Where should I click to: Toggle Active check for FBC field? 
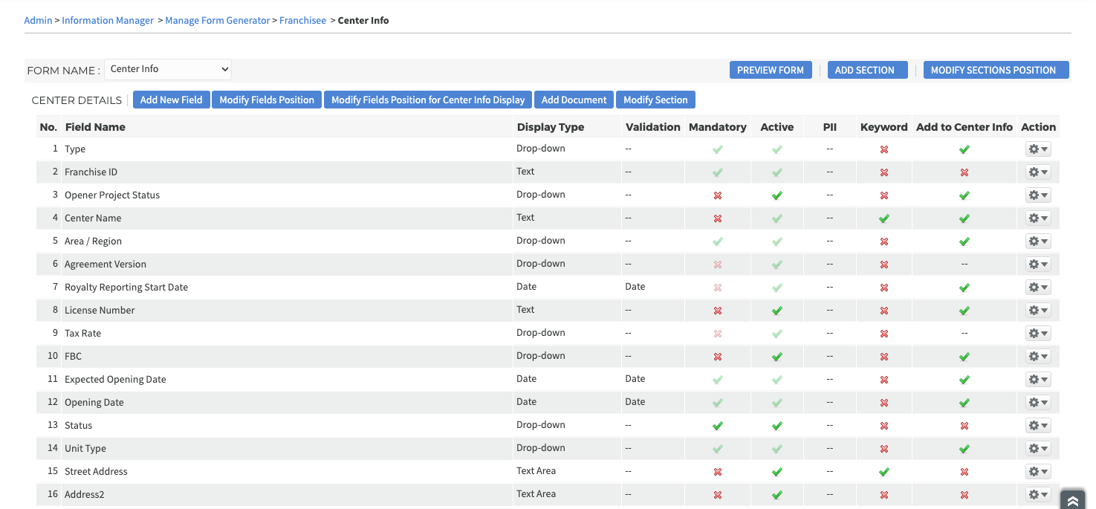click(x=776, y=357)
